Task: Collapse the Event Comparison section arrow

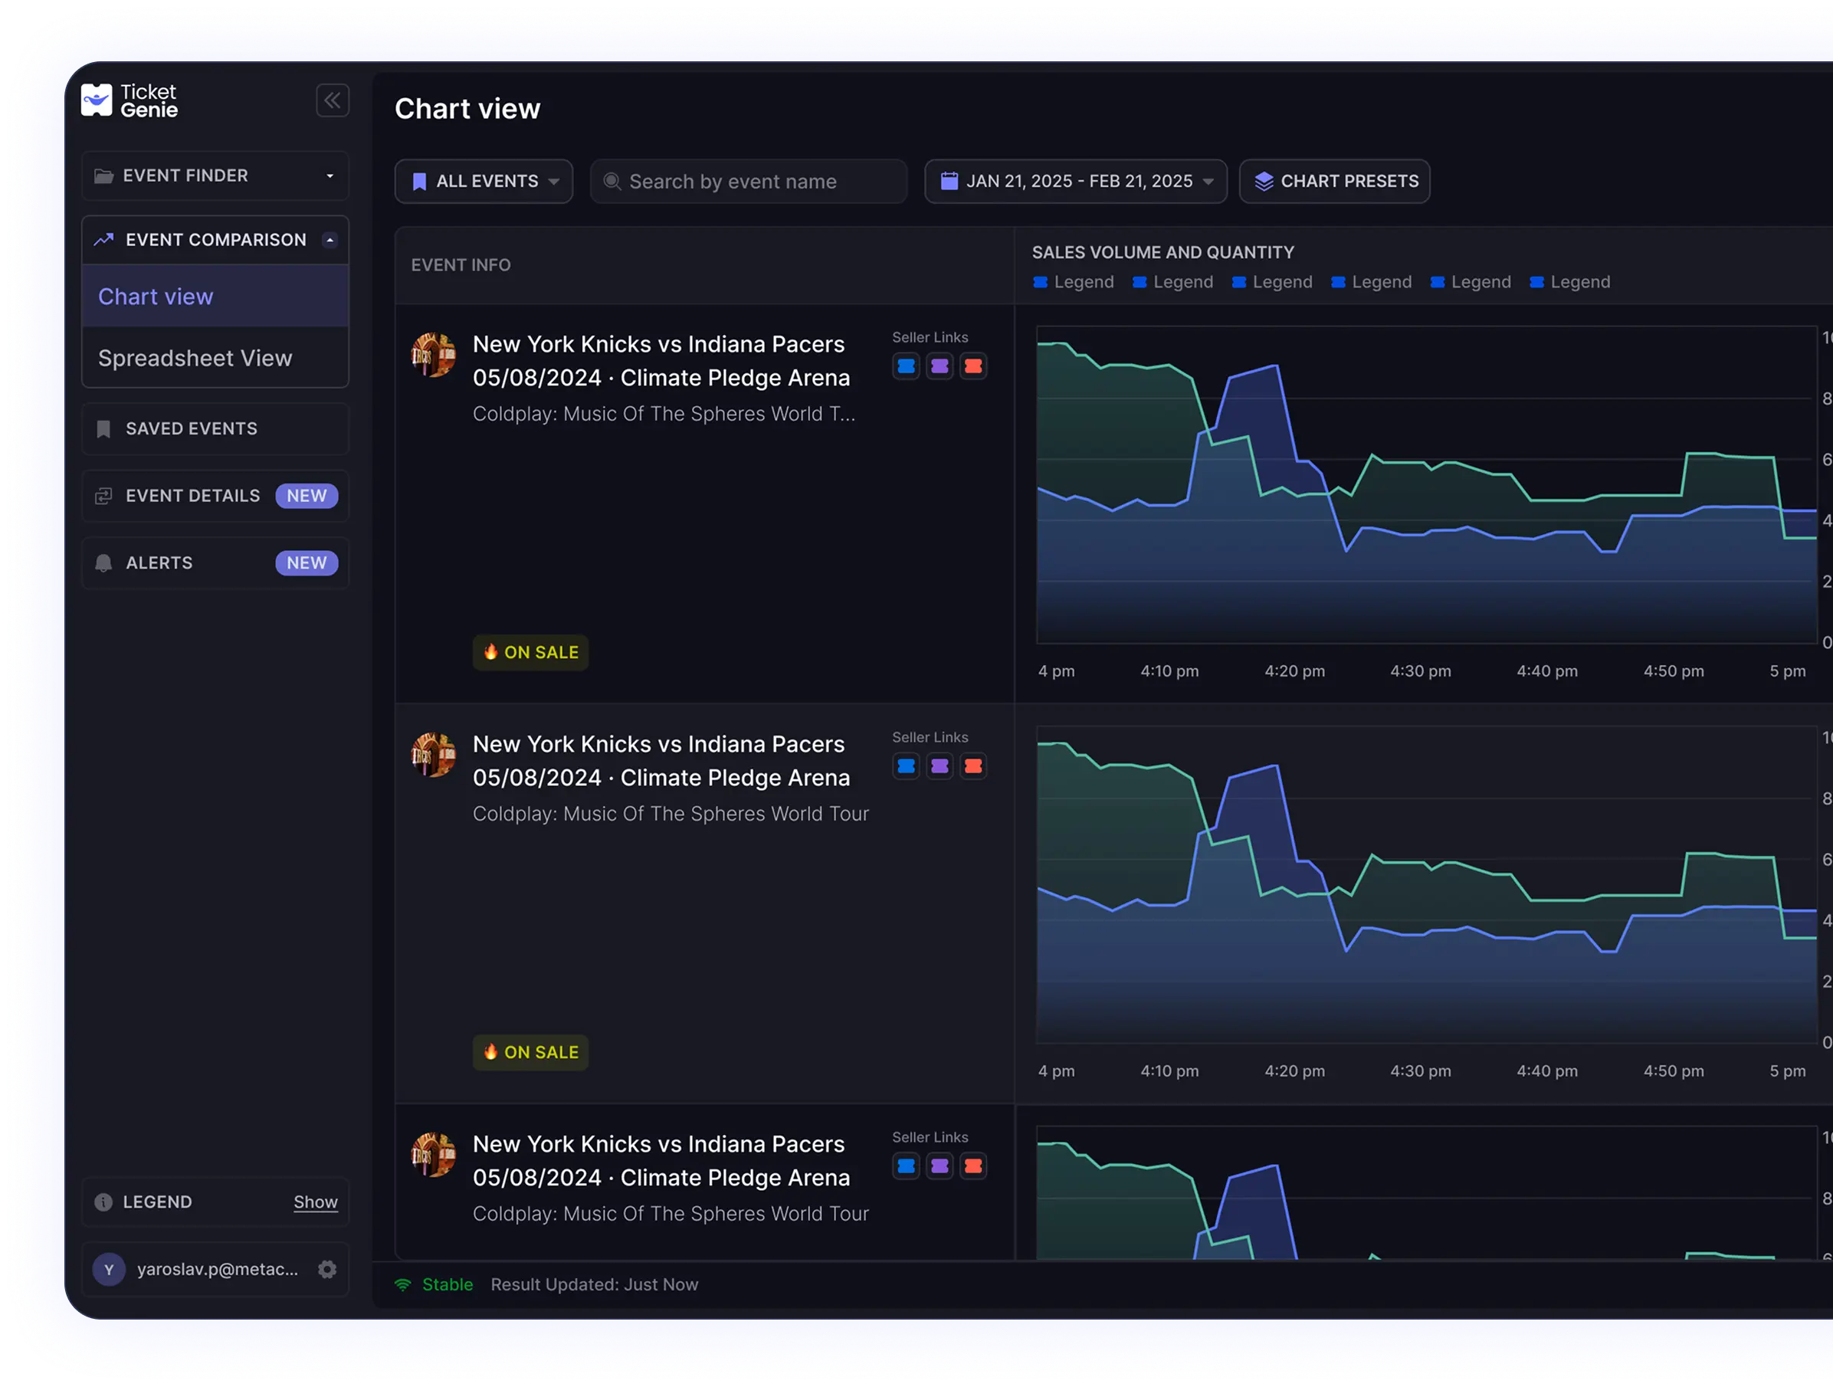Action: tap(330, 239)
